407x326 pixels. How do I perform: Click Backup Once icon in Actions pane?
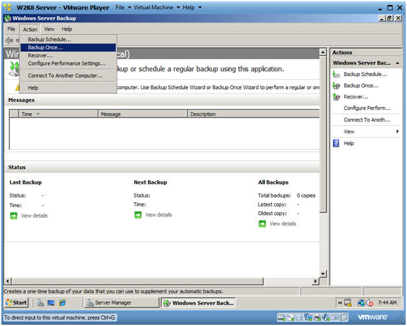tap(336, 86)
